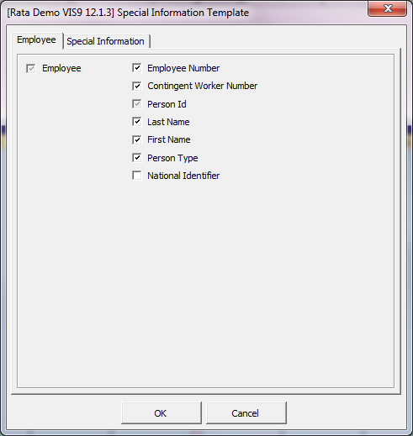Image resolution: width=413 pixels, height=436 pixels.
Task: Disable the First Name checkbox
Action: 136,139
